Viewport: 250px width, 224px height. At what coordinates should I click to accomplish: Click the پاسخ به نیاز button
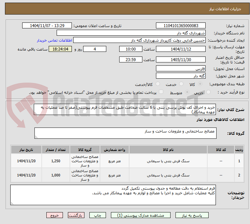[x=192, y=215]
